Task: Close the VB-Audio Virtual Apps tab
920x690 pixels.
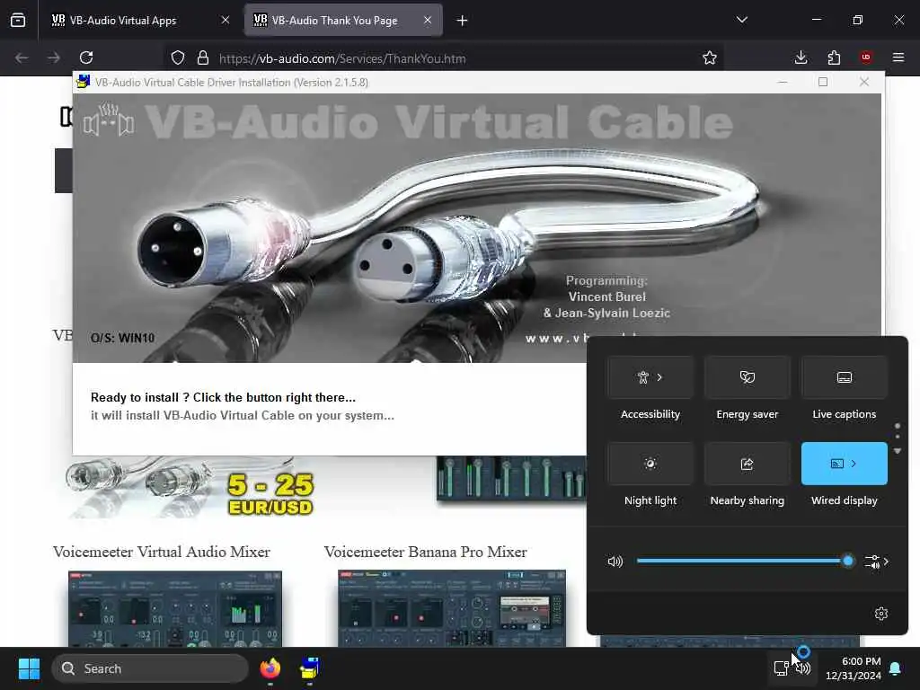Action: point(226,21)
